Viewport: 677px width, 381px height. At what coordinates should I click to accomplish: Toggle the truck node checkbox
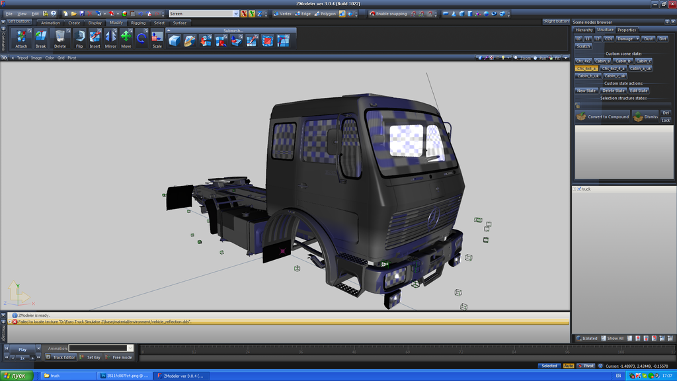[579, 189]
